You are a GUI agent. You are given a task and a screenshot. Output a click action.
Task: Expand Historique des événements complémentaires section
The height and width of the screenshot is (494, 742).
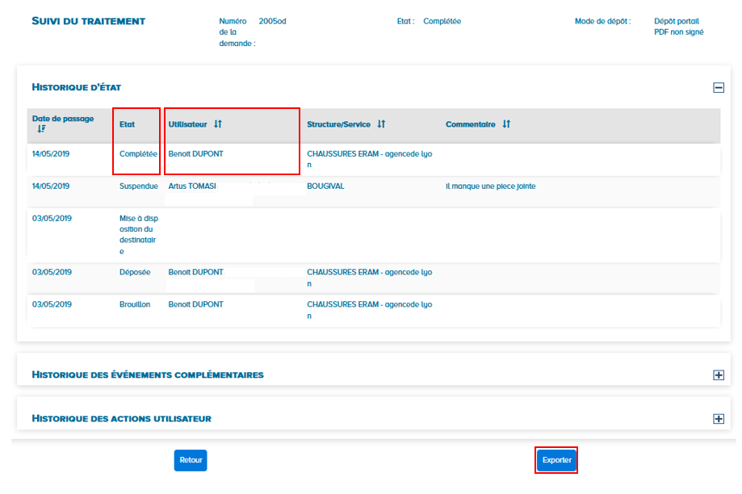[x=718, y=375]
